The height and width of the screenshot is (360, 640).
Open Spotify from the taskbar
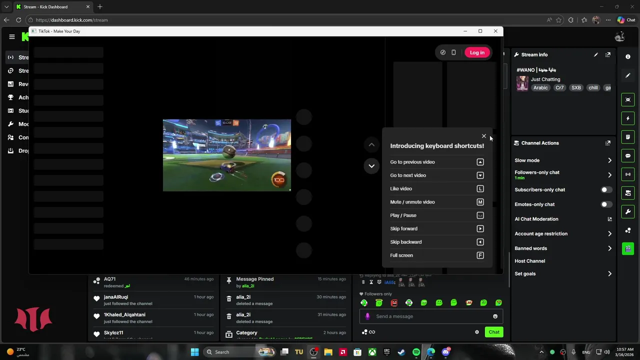(x=416, y=352)
